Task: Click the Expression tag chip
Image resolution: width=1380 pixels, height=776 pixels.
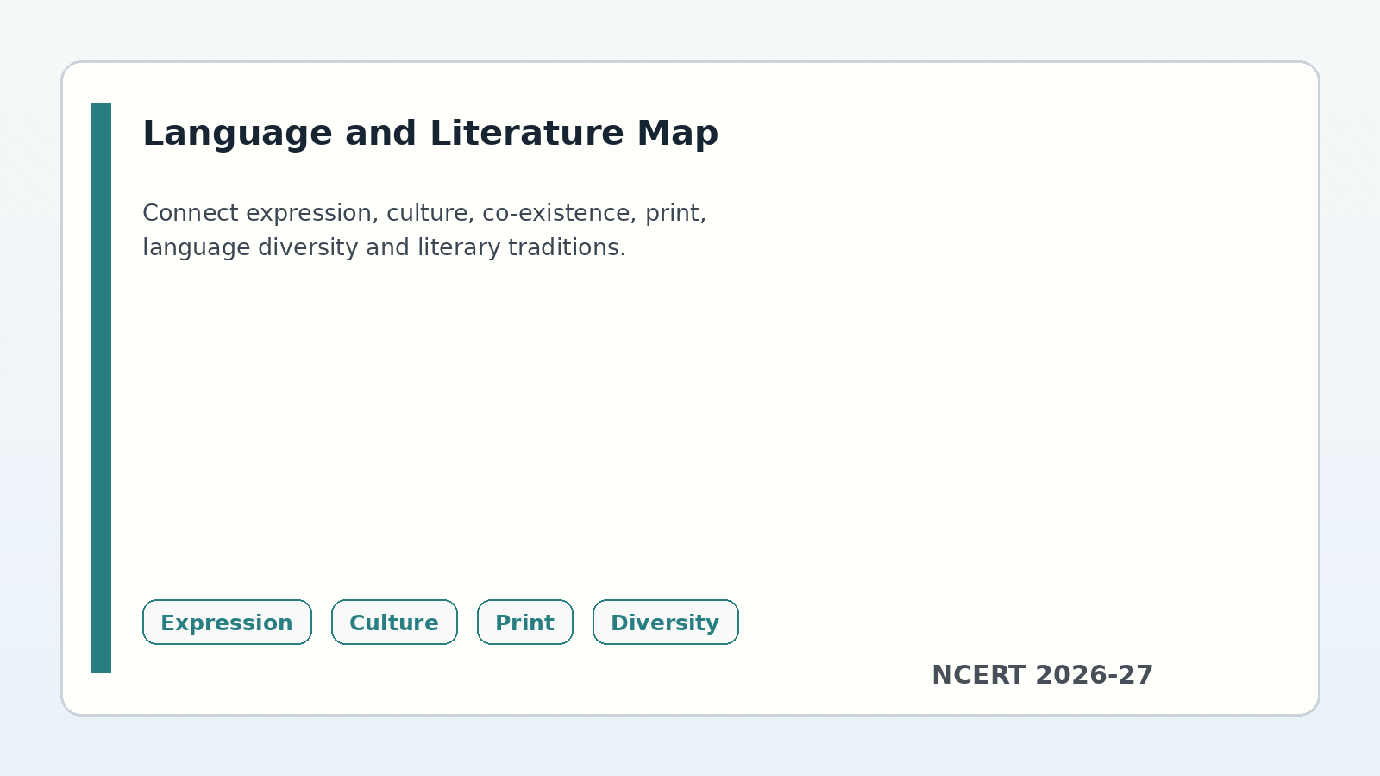Action: [x=227, y=623]
